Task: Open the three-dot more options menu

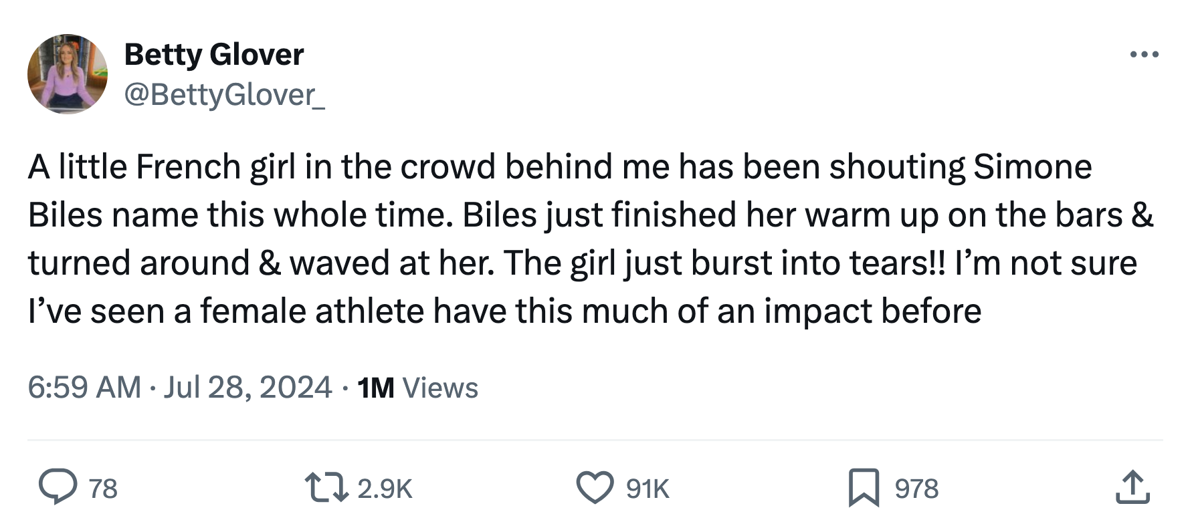Action: 1144,55
